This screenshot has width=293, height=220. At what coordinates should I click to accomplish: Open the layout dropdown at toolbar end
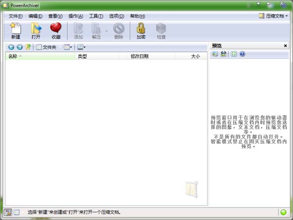coord(82,47)
